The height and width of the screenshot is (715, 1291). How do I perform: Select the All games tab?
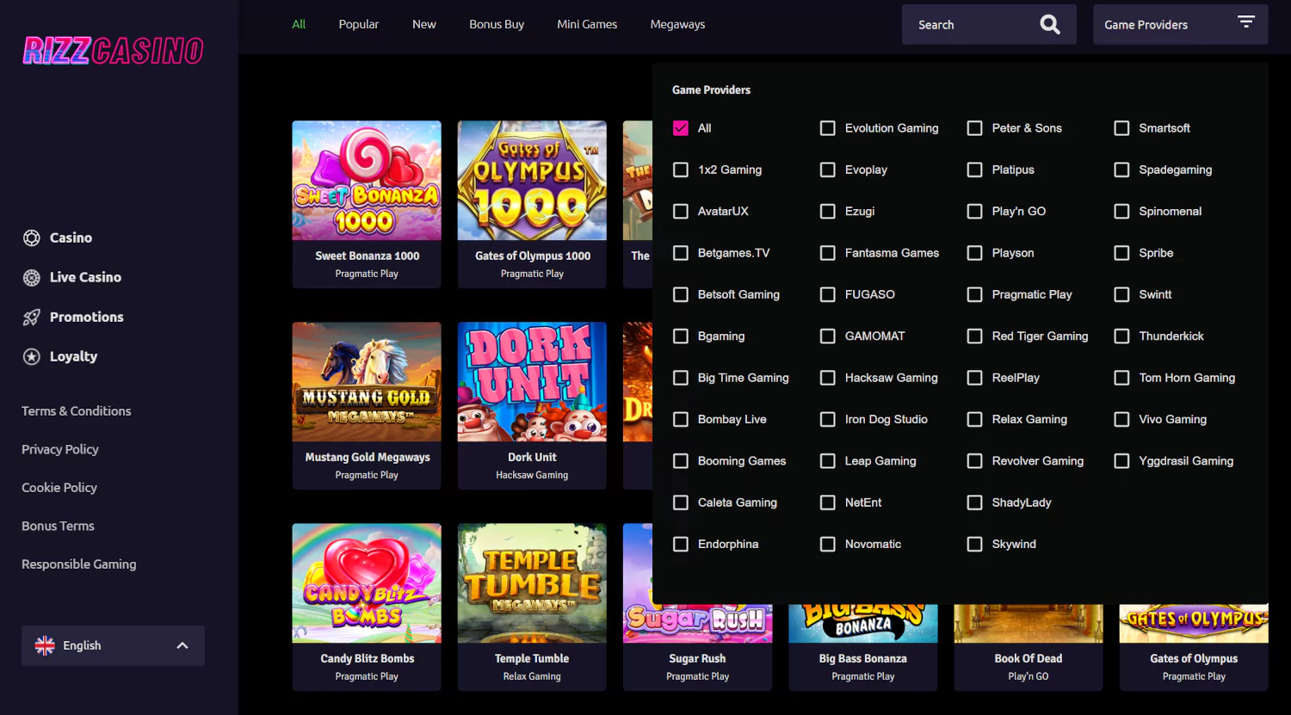(299, 24)
